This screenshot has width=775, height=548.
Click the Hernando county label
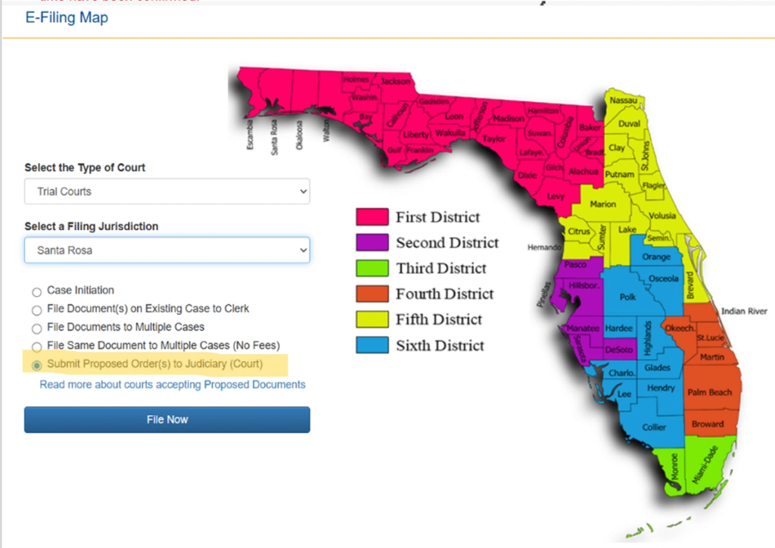pos(544,247)
